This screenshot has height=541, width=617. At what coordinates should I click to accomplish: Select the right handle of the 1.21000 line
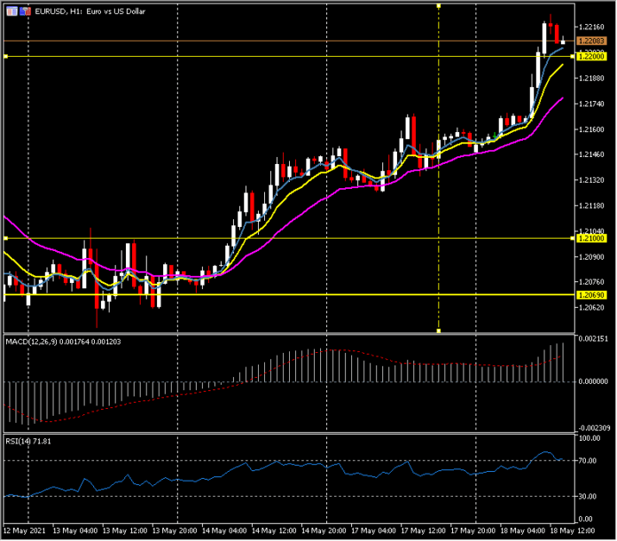(x=572, y=239)
